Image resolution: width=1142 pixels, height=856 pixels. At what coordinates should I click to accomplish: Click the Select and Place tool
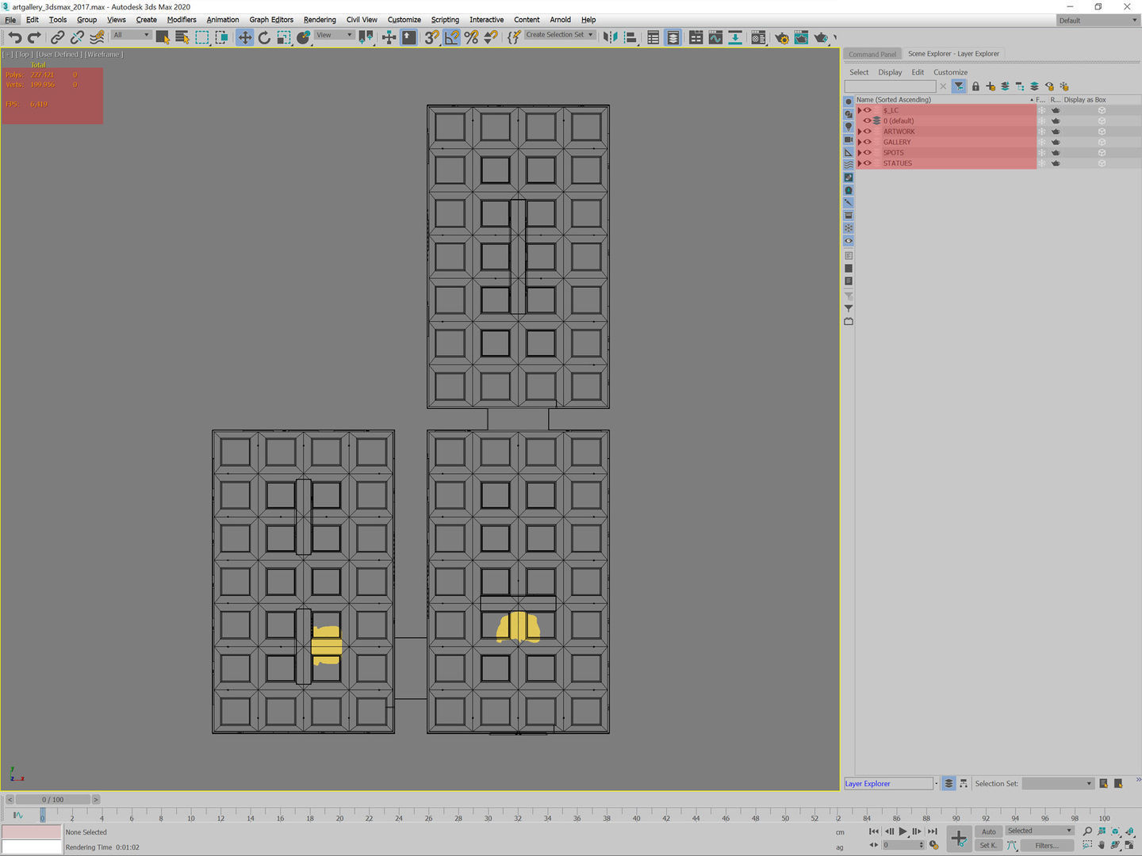(x=304, y=37)
